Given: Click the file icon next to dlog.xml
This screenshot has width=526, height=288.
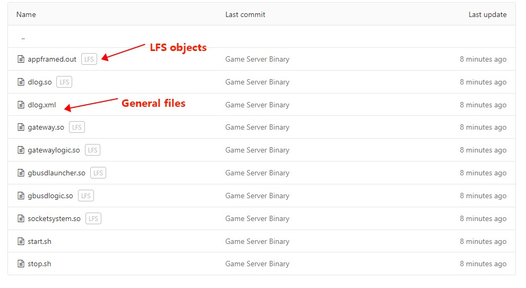Looking at the screenshot, I should tap(21, 105).
